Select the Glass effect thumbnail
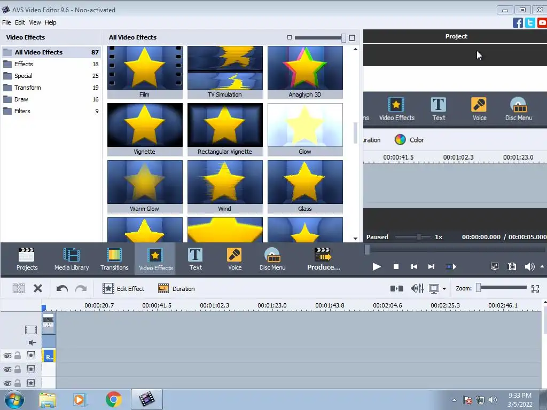The height and width of the screenshot is (410, 547). coord(305,186)
